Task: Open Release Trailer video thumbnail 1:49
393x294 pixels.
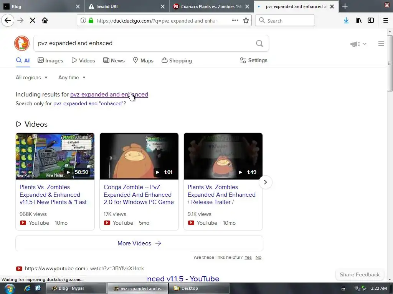Action: [223, 156]
